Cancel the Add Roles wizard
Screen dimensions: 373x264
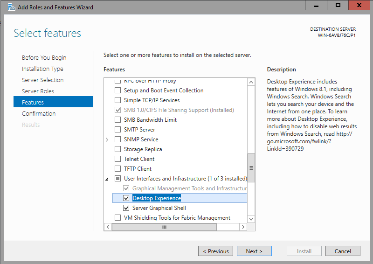(343, 251)
